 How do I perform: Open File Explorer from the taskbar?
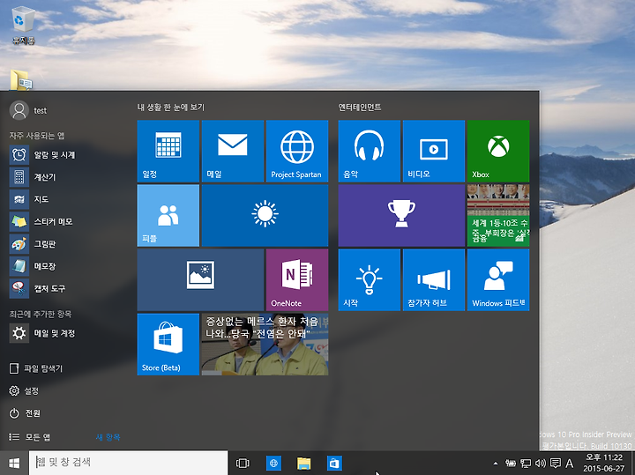303,463
